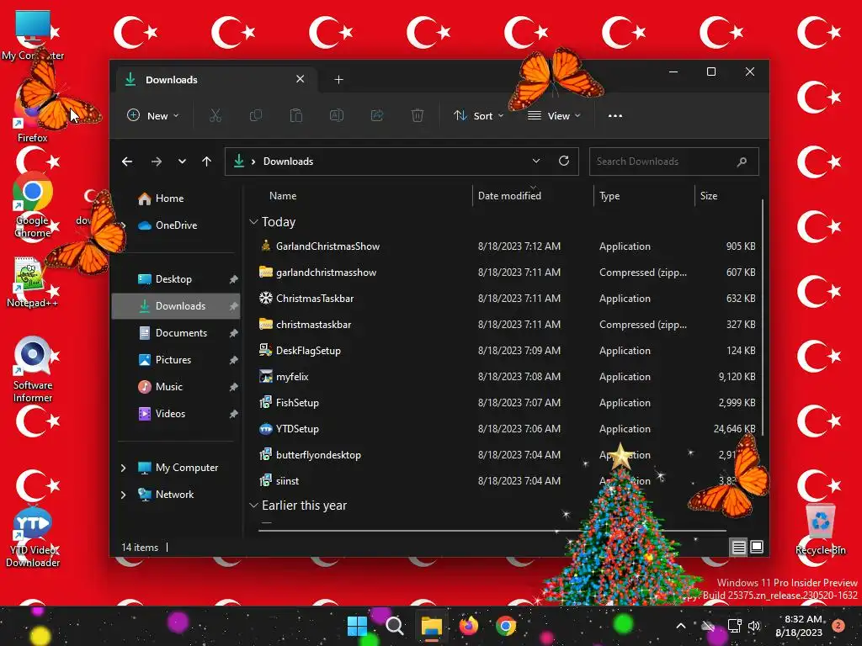
Task: Sort by the Name column header
Action: [283, 196]
